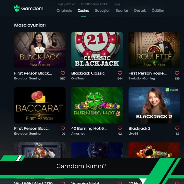Tap heart icon for 40 Burning Hot 6
This screenshot has width=184, height=184.
pos(120,128)
